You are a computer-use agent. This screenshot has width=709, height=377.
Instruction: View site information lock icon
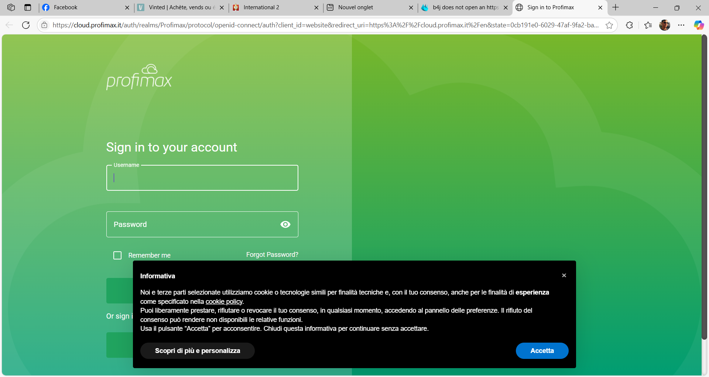tap(44, 25)
